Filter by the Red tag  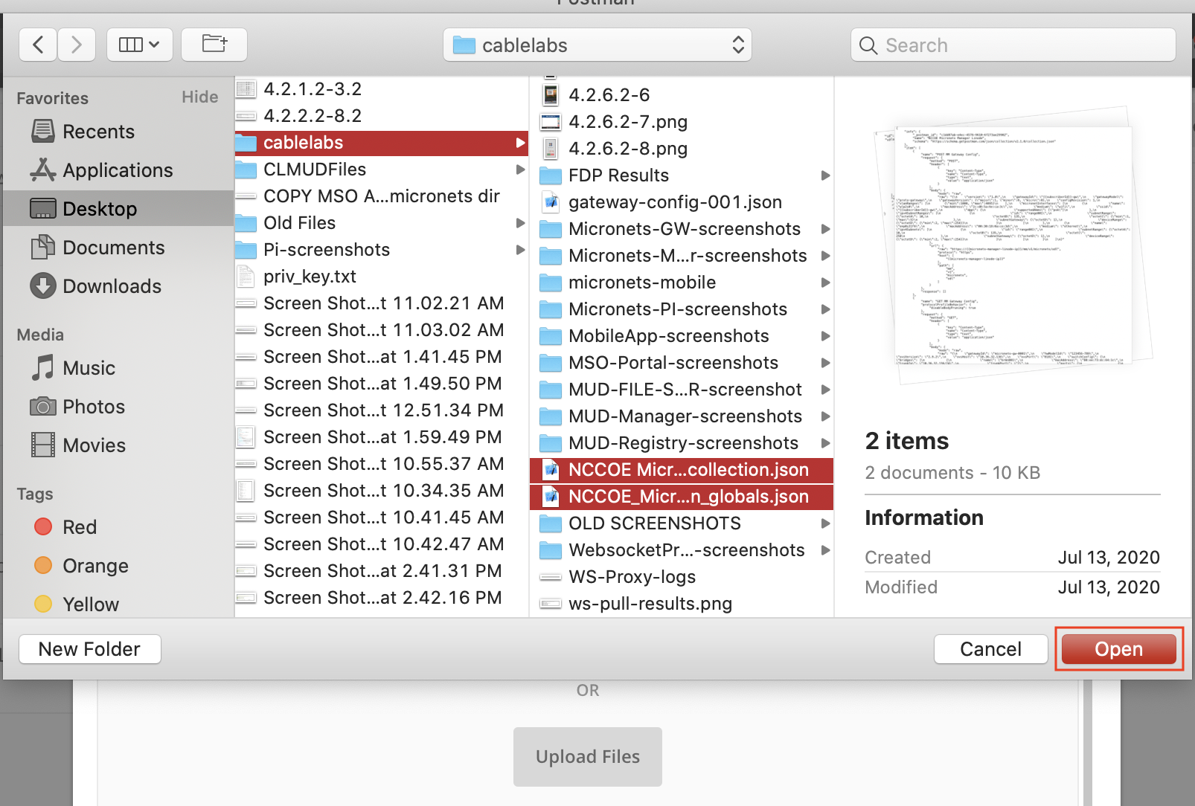click(x=65, y=527)
